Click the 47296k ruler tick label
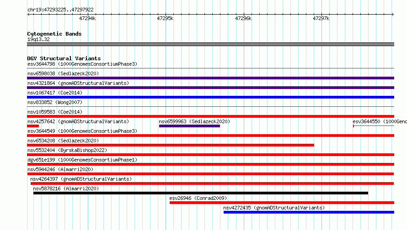This screenshot has height=230, width=407. coord(243,18)
